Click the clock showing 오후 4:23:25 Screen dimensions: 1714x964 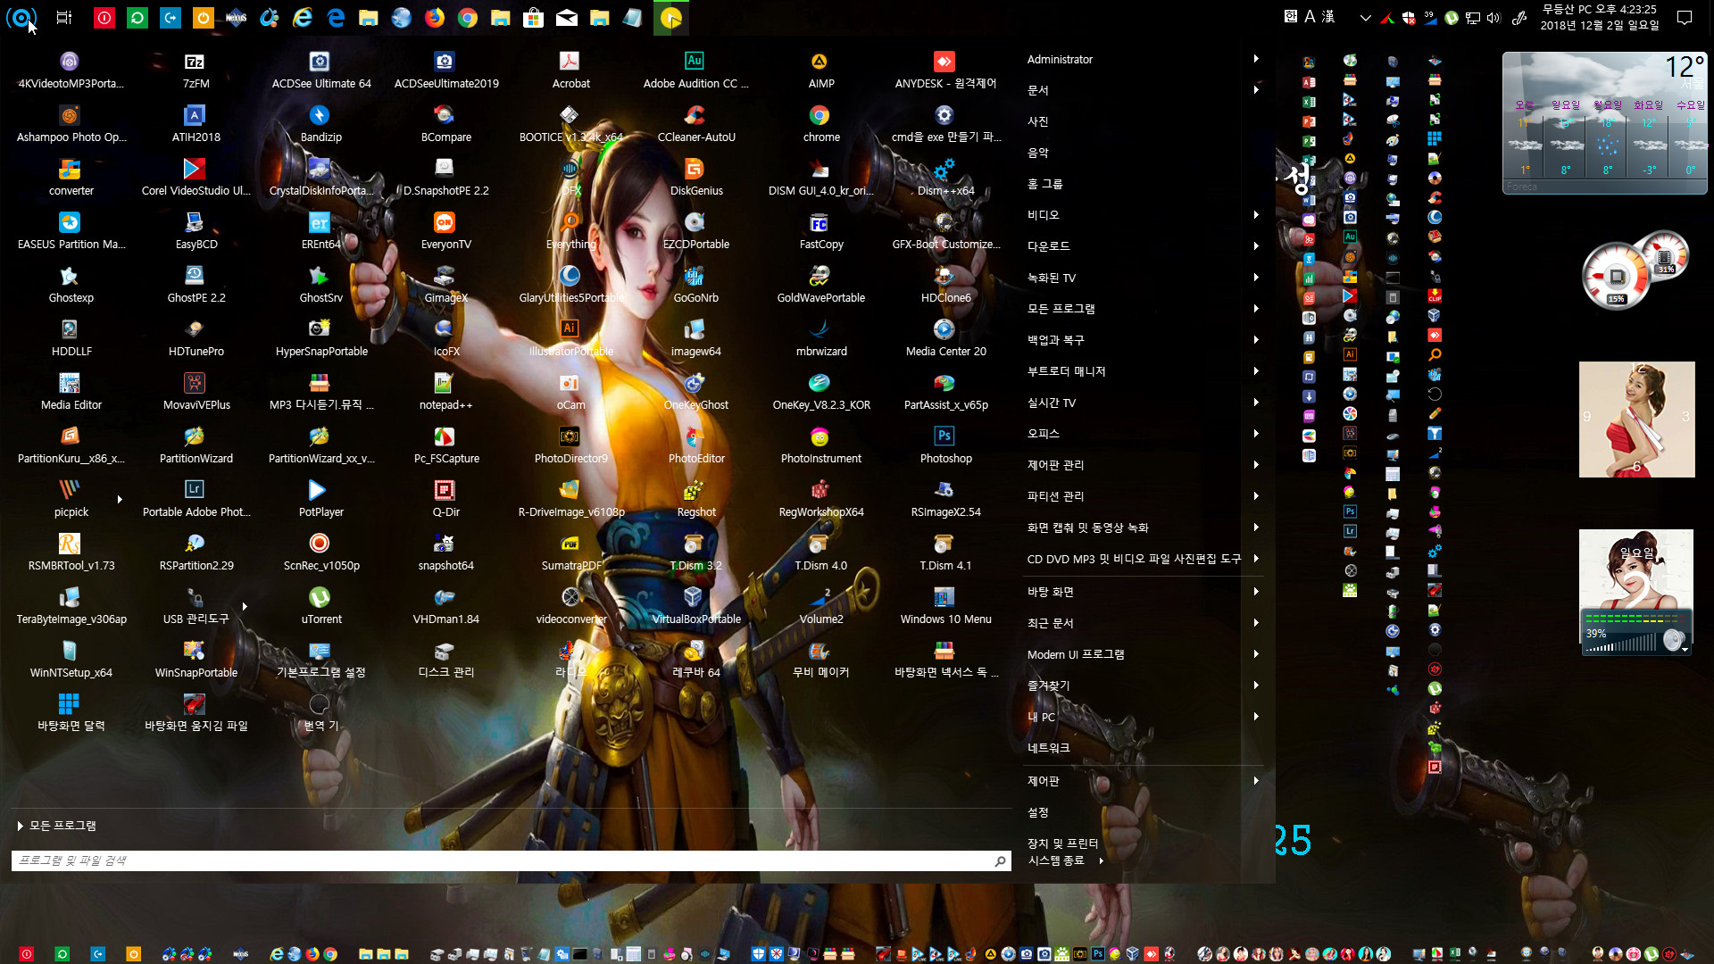click(x=1599, y=17)
